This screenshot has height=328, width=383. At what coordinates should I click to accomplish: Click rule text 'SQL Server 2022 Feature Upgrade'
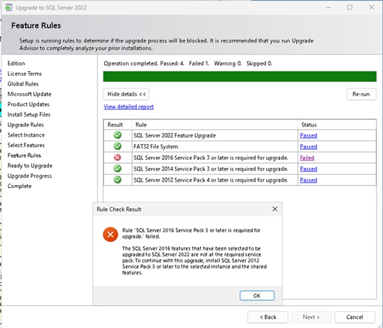[x=174, y=135]
